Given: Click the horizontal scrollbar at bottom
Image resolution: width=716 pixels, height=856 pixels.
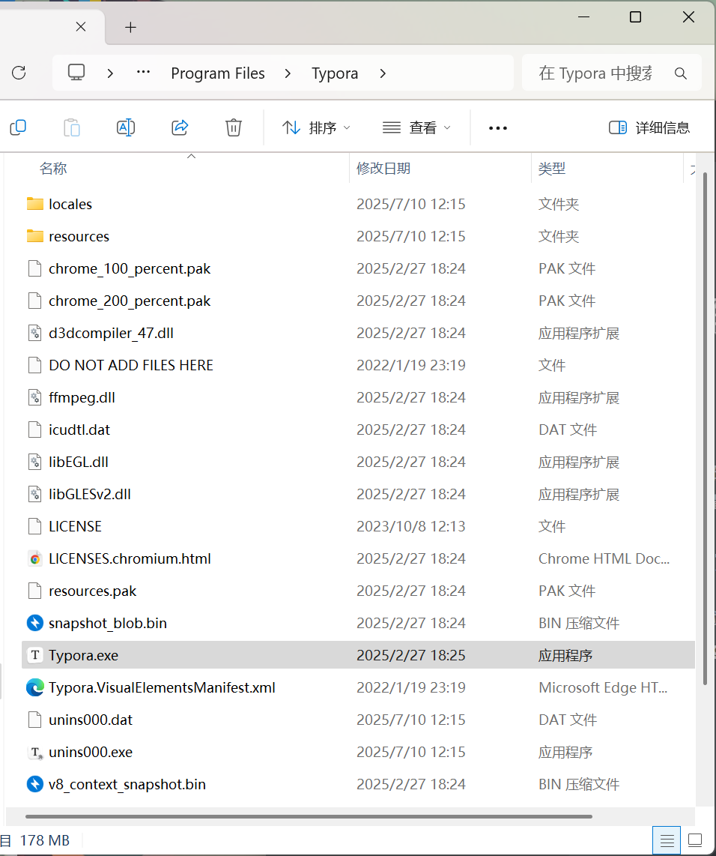Looking at the screenshot, I should (309, 816).
